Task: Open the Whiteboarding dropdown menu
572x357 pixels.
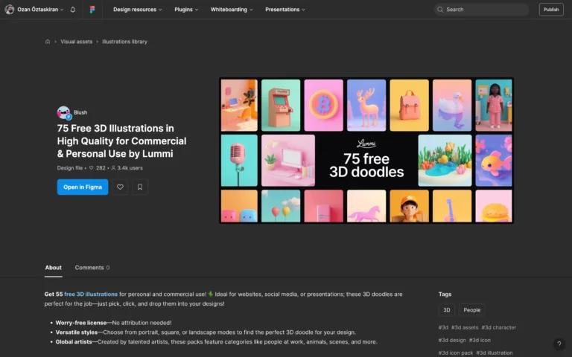Action: coord(231,10)
